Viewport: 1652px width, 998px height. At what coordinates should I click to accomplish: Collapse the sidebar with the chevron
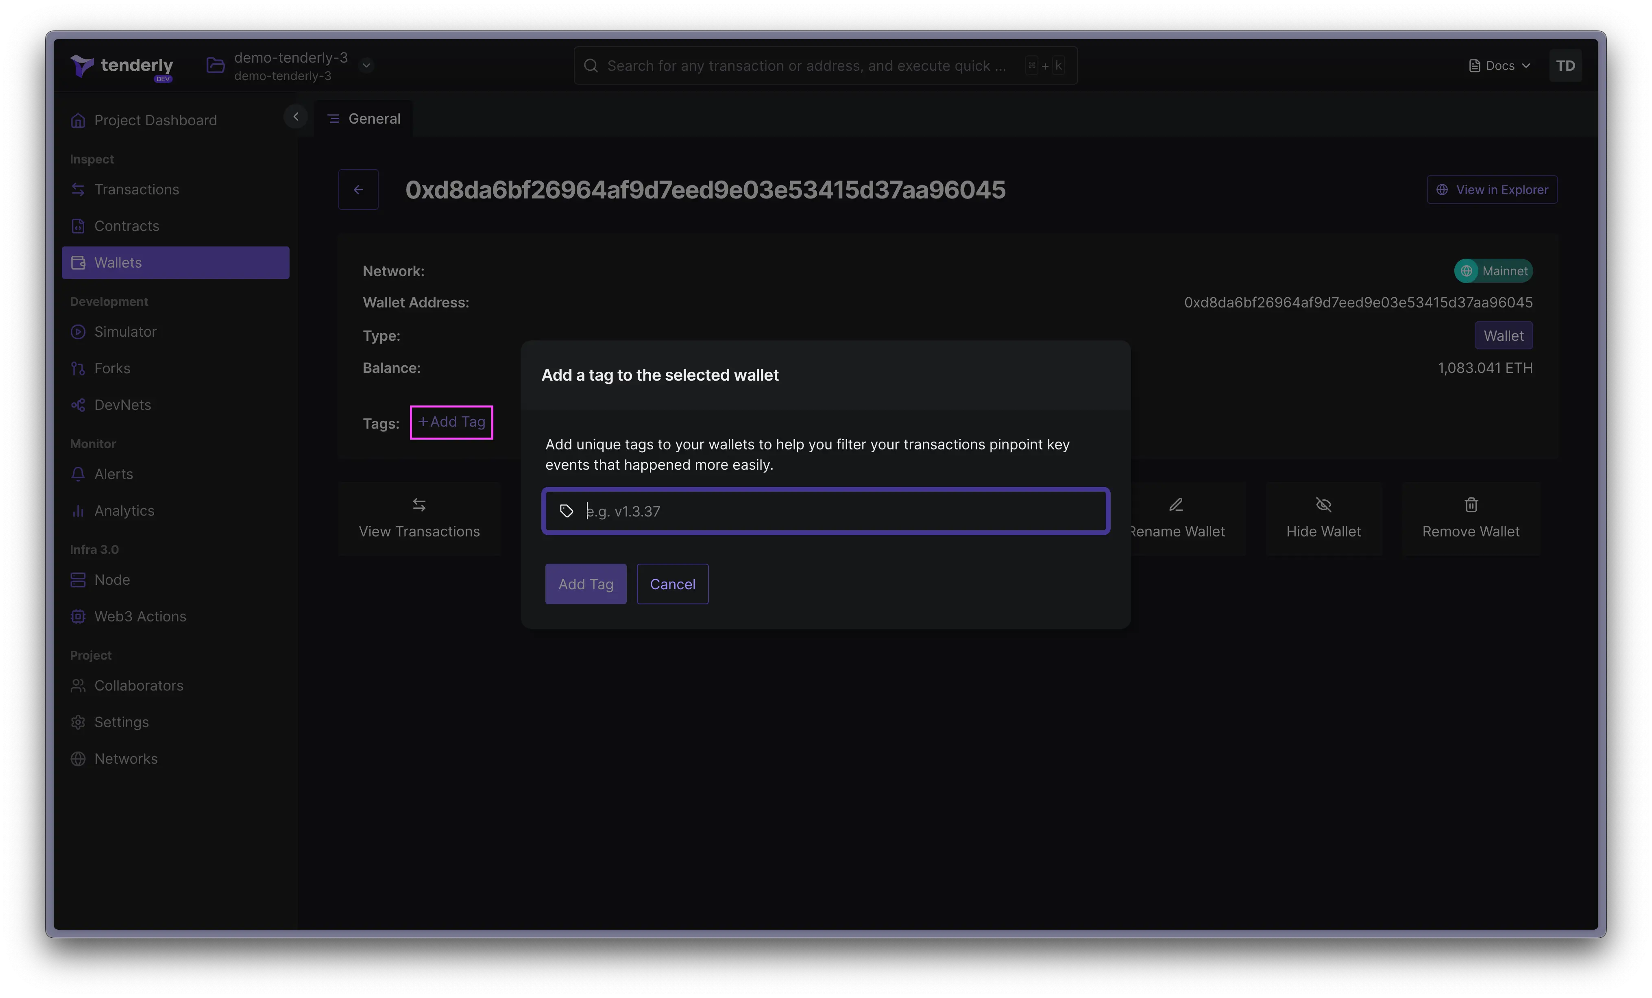(296, 117)
